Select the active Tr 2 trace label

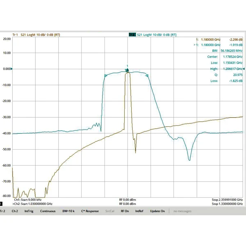pos(132,35)
